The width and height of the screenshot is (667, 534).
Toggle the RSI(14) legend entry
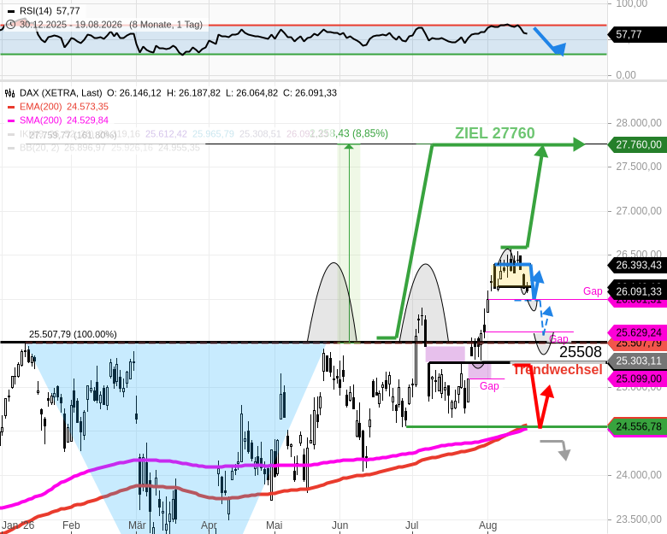click(44, 11)
